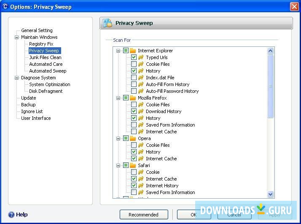Open User Interface settings
The height and width of the screenshot is (224, 301).
[36, 118]
